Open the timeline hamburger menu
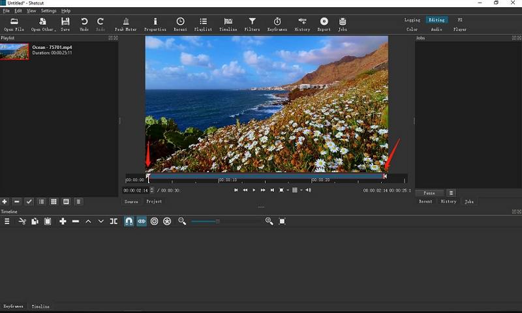The width and height of the screenshot is (522, 313). 7,222
